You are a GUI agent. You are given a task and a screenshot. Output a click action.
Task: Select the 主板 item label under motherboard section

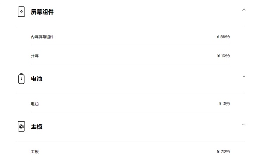click(x=35, y=152)
